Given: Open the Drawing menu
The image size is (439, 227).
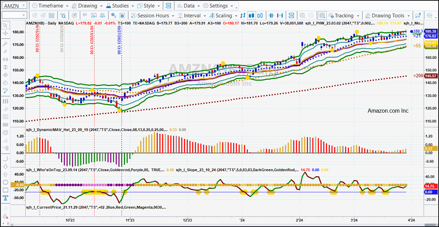Looking at the screenshot, I should coord(87,6).
